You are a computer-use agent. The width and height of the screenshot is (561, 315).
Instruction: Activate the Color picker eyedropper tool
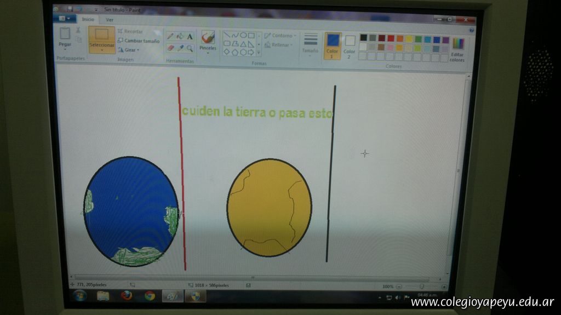180,48
